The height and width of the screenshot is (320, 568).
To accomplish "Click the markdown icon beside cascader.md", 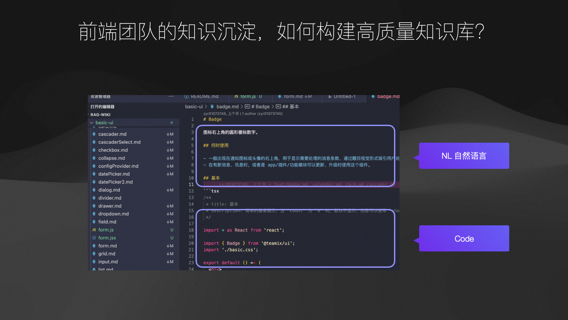I will pyautogui.click(x=94, y=134).
